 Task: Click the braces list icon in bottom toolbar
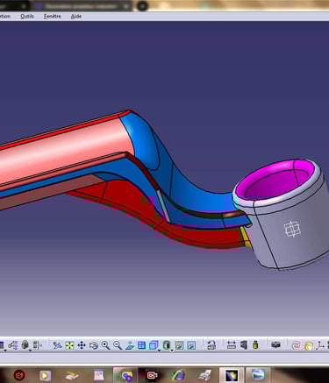(37, 345)
